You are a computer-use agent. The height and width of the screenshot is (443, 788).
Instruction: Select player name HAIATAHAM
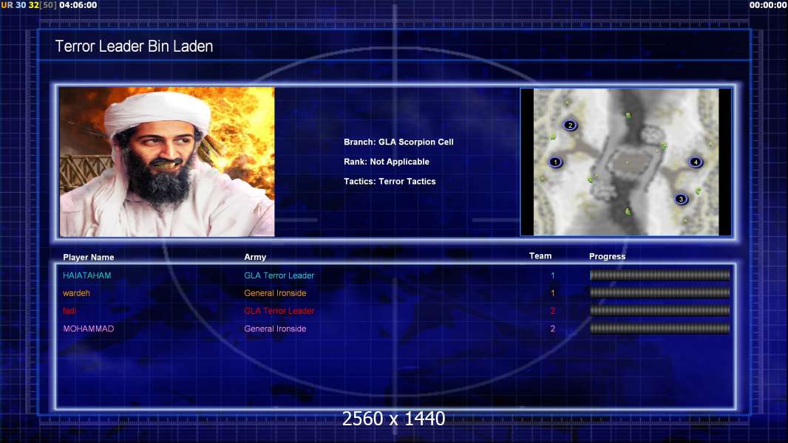[87, 275]
